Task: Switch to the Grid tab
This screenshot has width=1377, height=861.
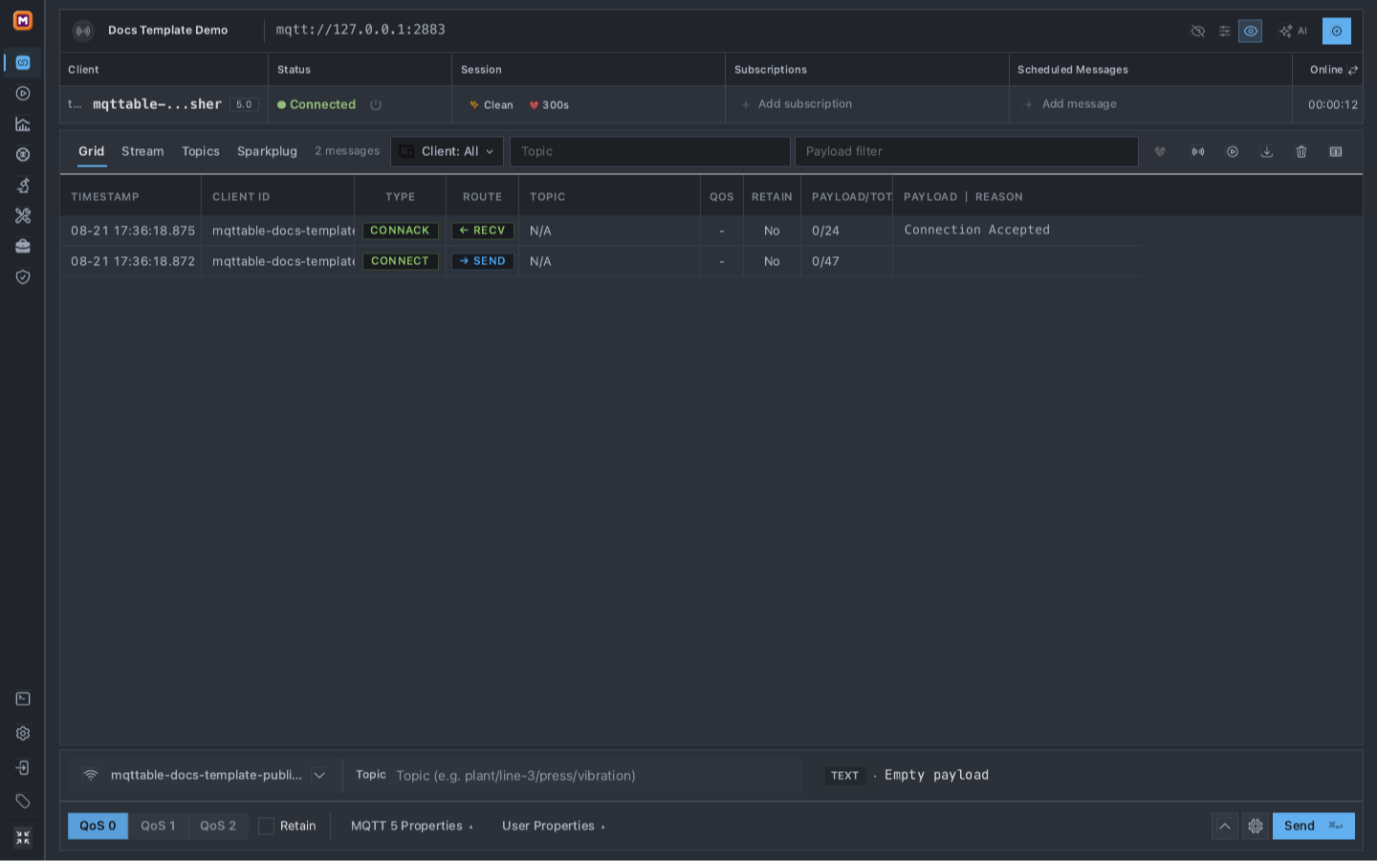Action: [92, 152]
